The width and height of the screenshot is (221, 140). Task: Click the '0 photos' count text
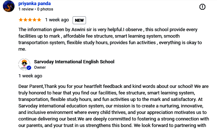point(45,9)
